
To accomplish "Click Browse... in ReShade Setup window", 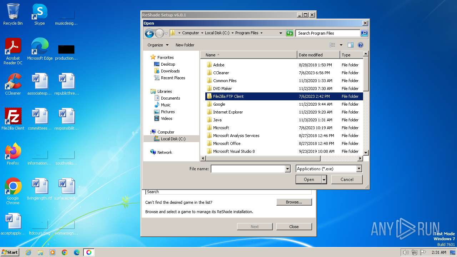I will pyautogui.click(x=294, y=202).
